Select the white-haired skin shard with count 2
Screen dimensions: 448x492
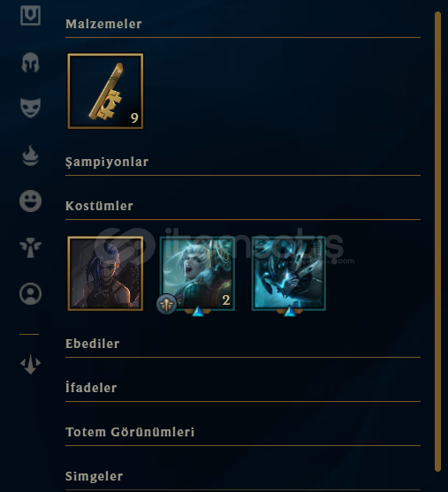[x=197, y=274]
